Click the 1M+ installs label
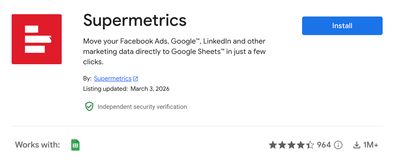 point(371,145)
